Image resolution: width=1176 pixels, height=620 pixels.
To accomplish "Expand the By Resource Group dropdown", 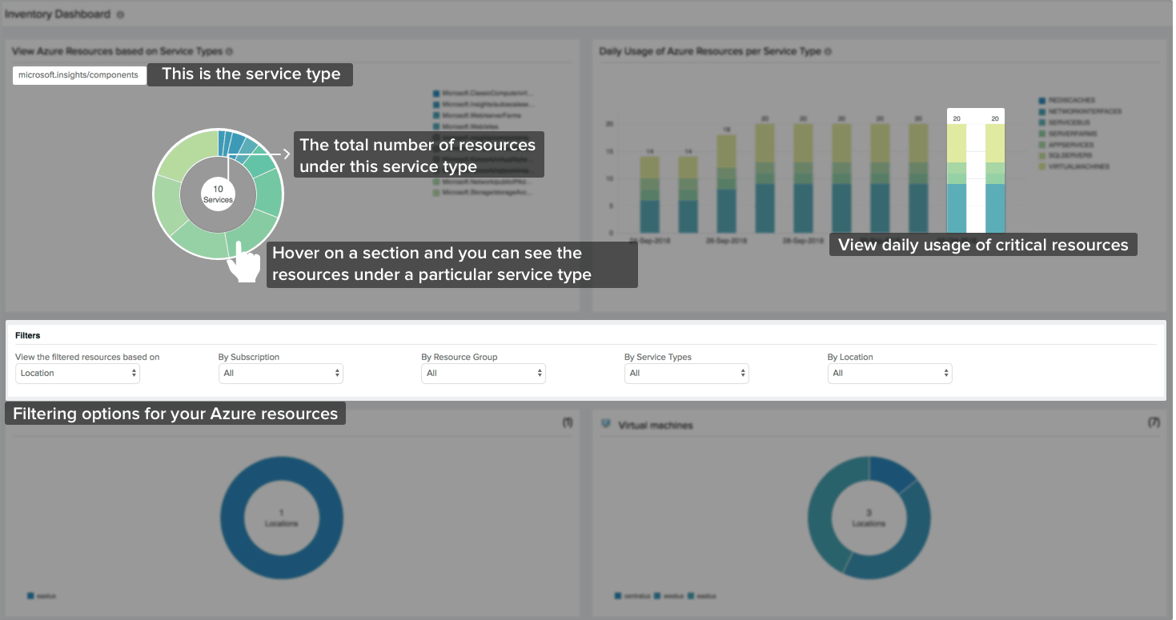I will coord(484,373).
